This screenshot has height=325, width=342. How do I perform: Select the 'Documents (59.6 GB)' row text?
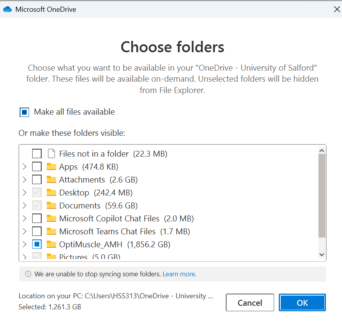coord(99,206)
